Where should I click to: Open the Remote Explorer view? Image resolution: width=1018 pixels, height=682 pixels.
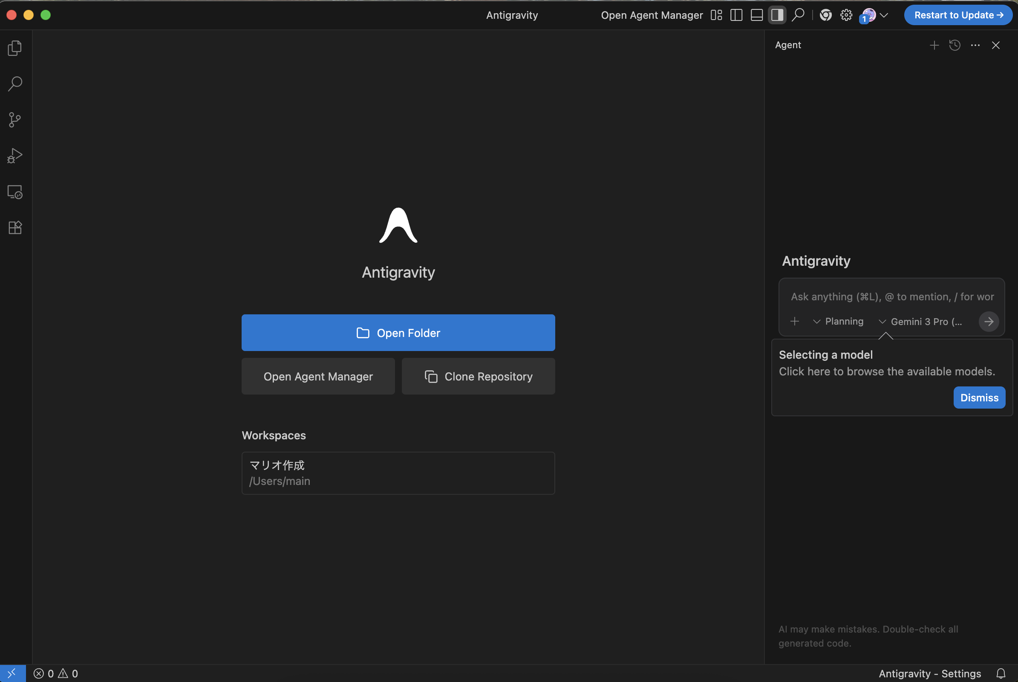(x=15, y=192)
